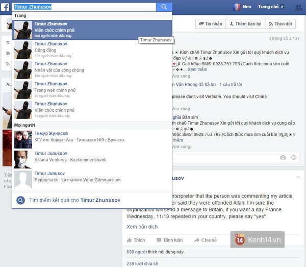Open Timur Junusov Peppersack result
306x267 pixels.
pyautogui.click(x=92, y=180)
